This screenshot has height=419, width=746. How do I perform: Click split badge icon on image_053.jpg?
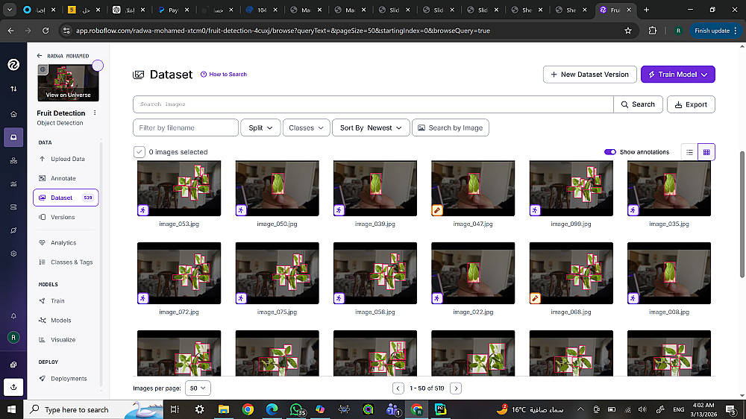pyautogui.click(x=143, y=209)
